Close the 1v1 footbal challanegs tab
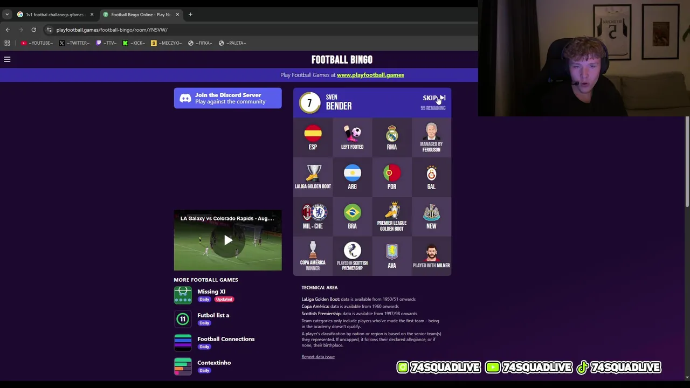This screenshot has width=690, height=388. tap(92, 15)
